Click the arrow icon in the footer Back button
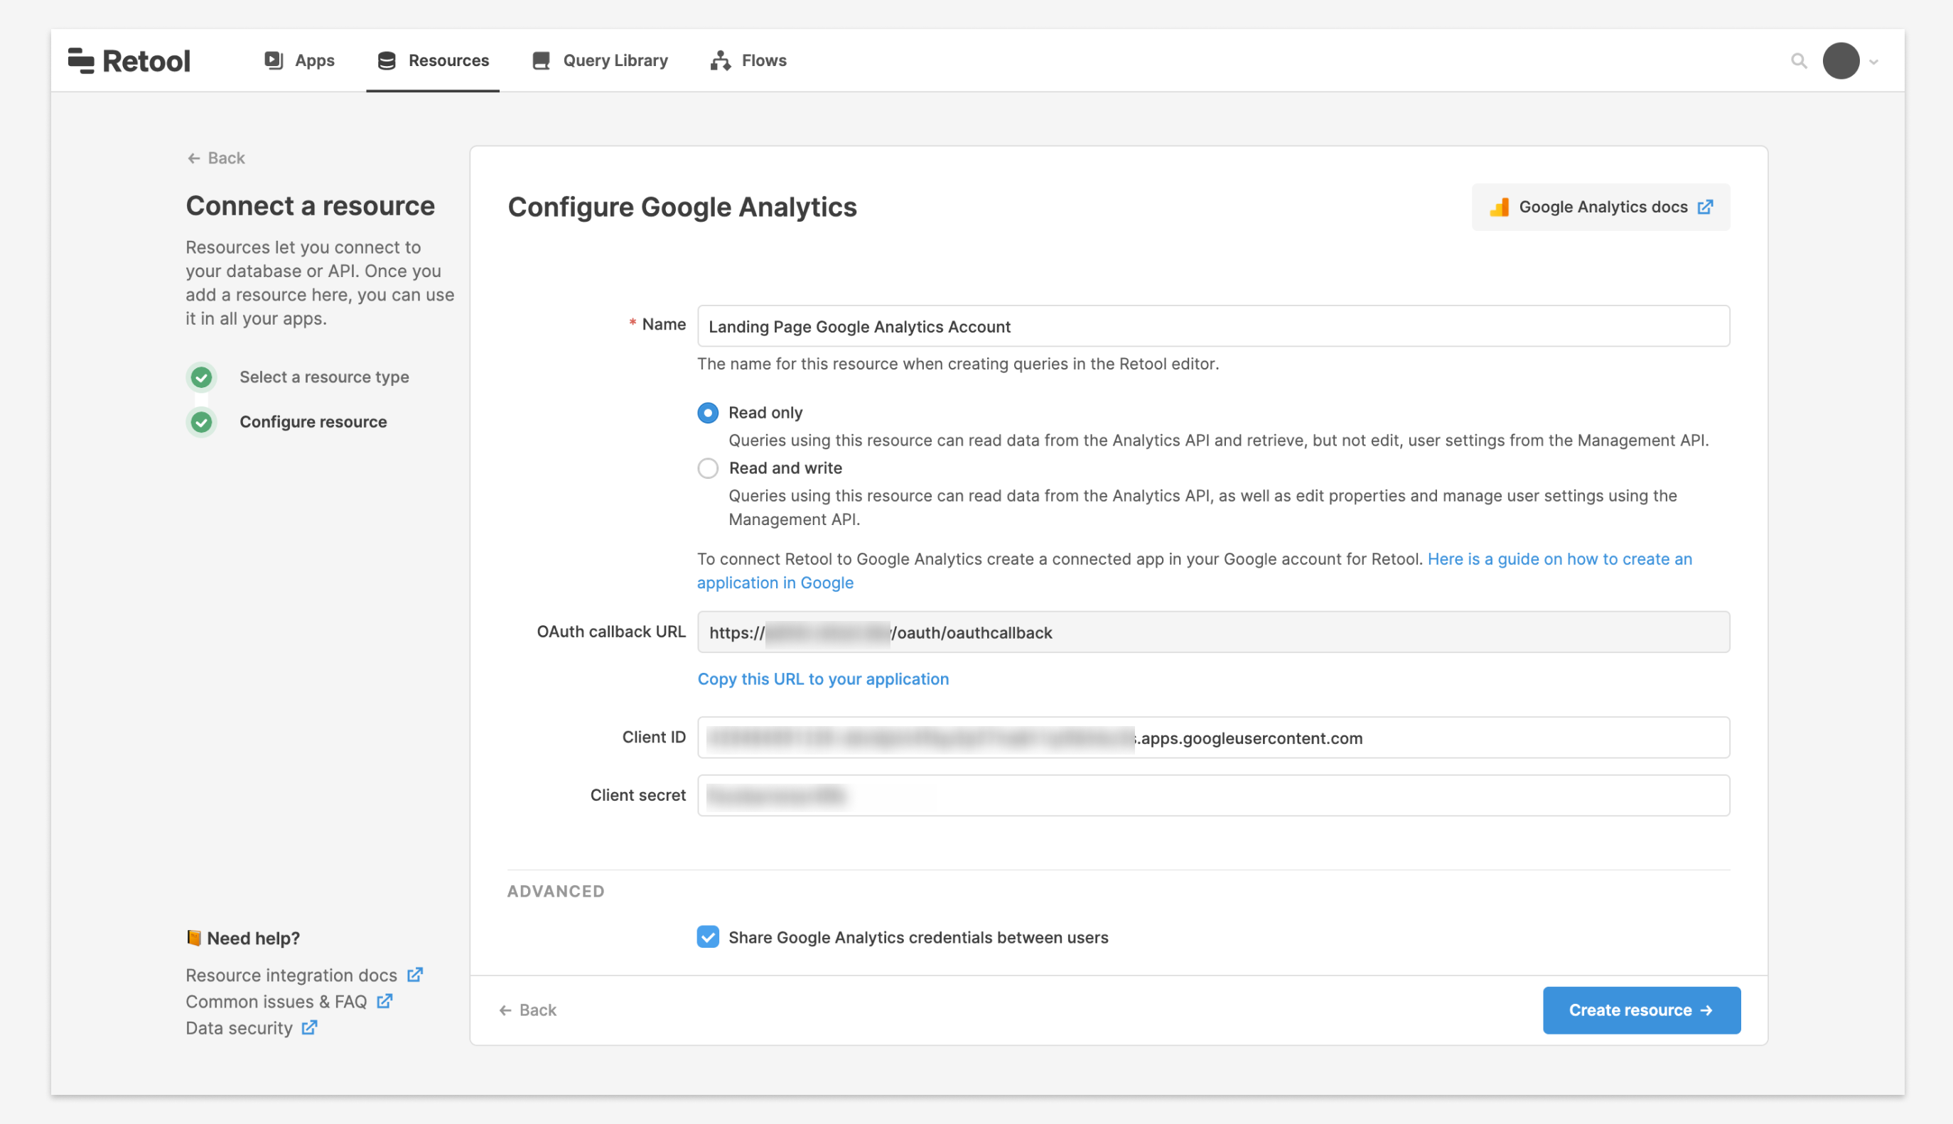 [505, 1010]
